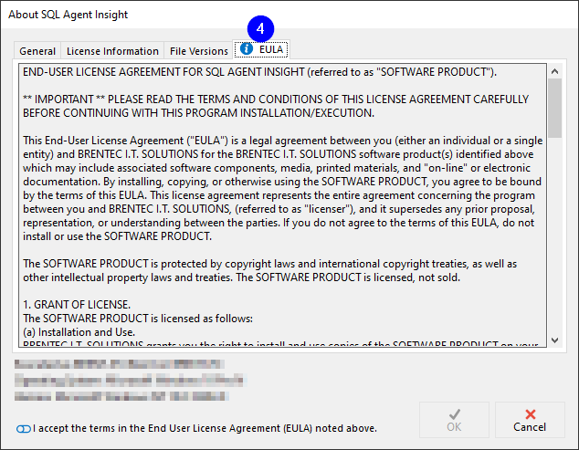
Task: Toggle the accept EULA terms switch
Action: click(x=23, y=429)
